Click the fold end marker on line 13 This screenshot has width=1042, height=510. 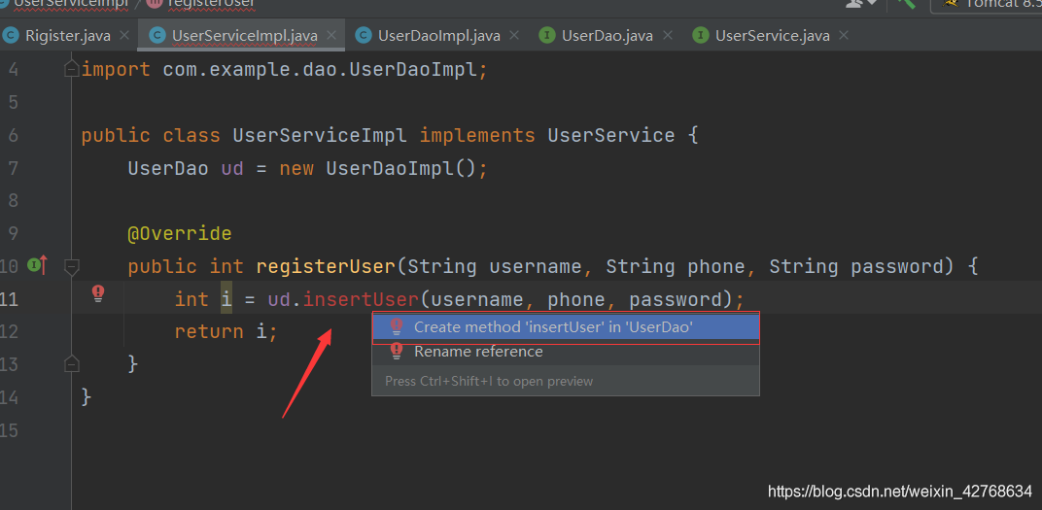click(x=71, y=363)
